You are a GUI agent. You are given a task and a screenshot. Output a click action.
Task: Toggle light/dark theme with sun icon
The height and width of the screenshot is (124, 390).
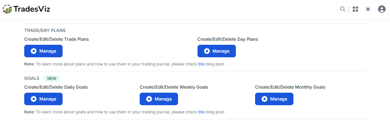click(x=368, y=9)
